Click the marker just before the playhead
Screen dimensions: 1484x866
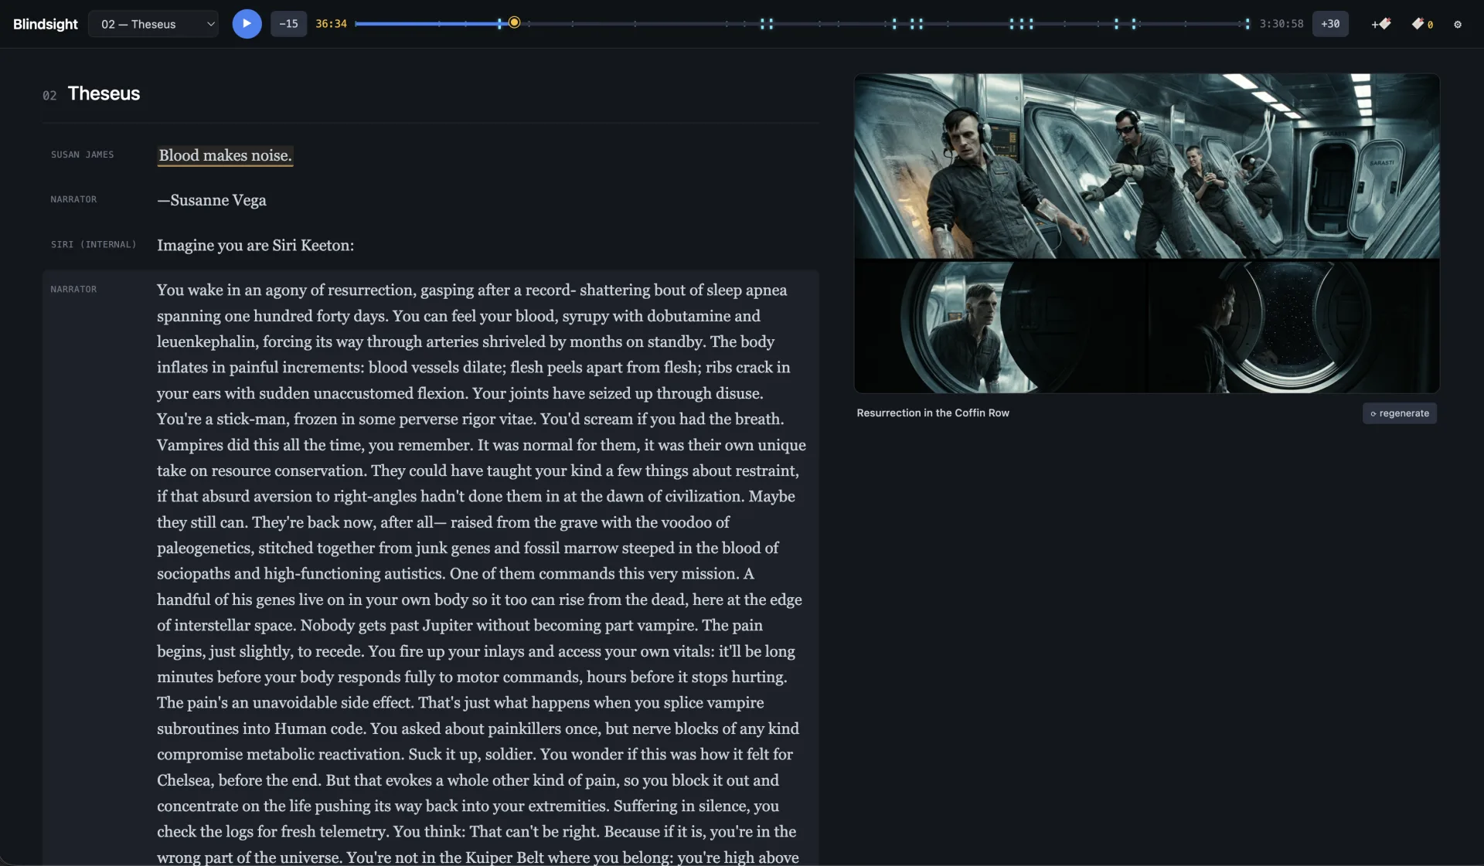[500, 24]
